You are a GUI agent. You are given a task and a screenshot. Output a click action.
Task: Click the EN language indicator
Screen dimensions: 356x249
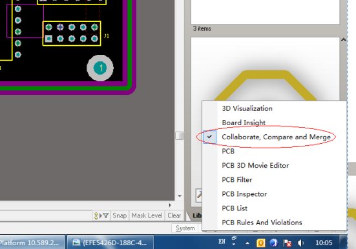click(222, 241)
